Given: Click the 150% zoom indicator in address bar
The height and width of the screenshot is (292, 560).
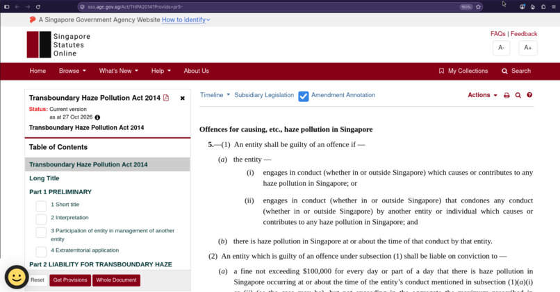Looking at the screenshot, I should pyautogui.click(x=466, y=7).
